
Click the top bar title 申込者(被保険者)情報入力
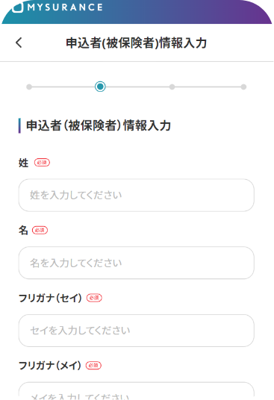[x=136, y=43]
